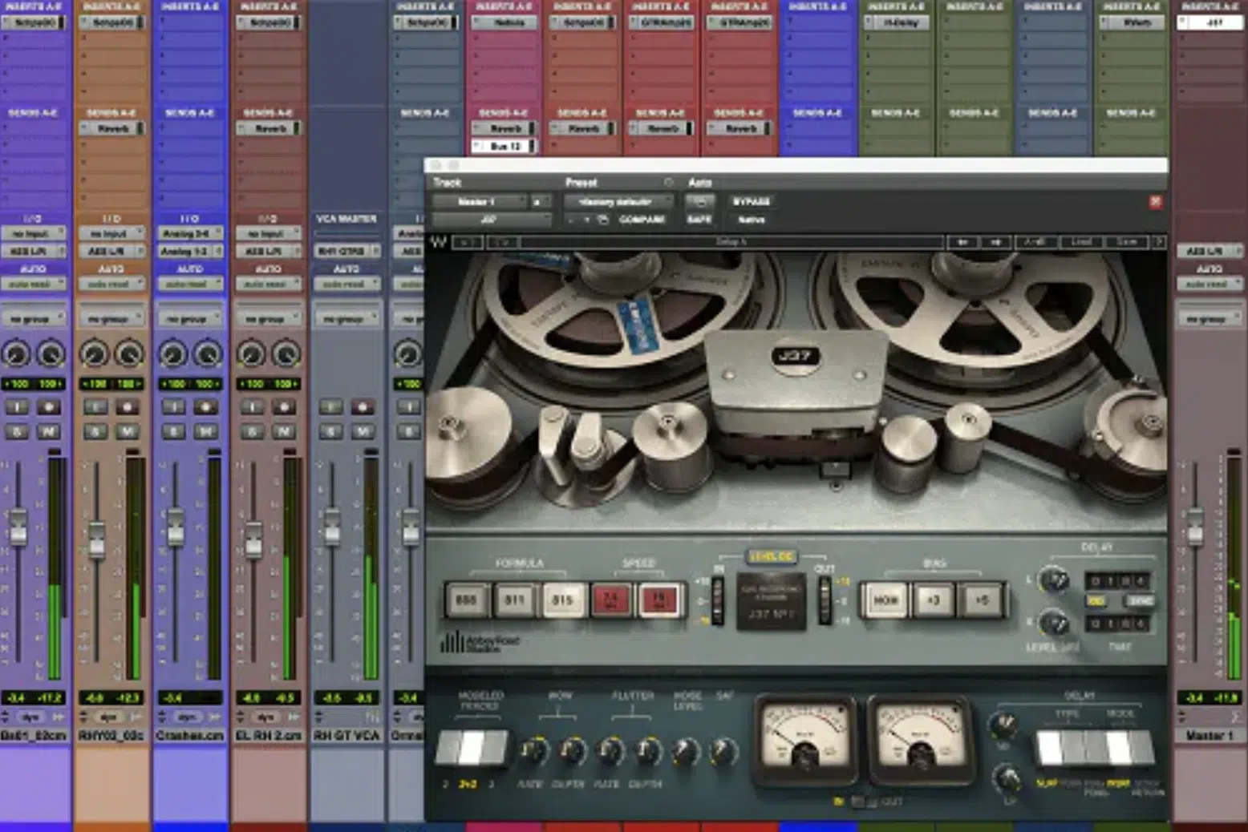Click the Waves Load button

pos(1081,241)
